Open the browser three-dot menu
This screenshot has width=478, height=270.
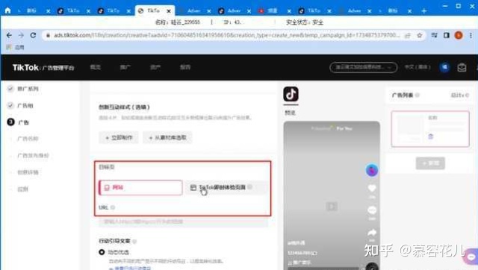tap(471, 35)
